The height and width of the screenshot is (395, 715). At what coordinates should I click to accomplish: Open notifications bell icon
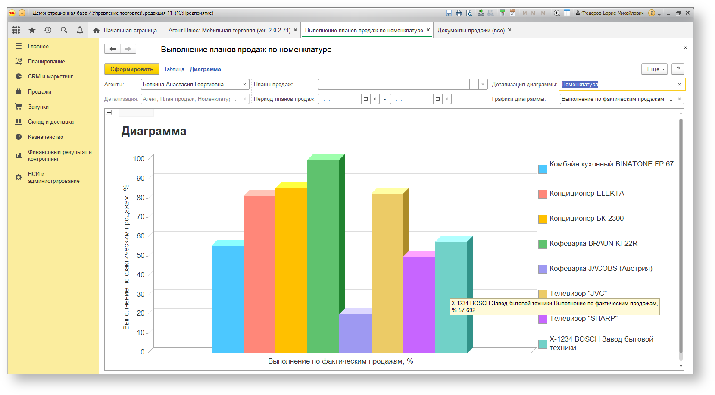click(80, 30)
